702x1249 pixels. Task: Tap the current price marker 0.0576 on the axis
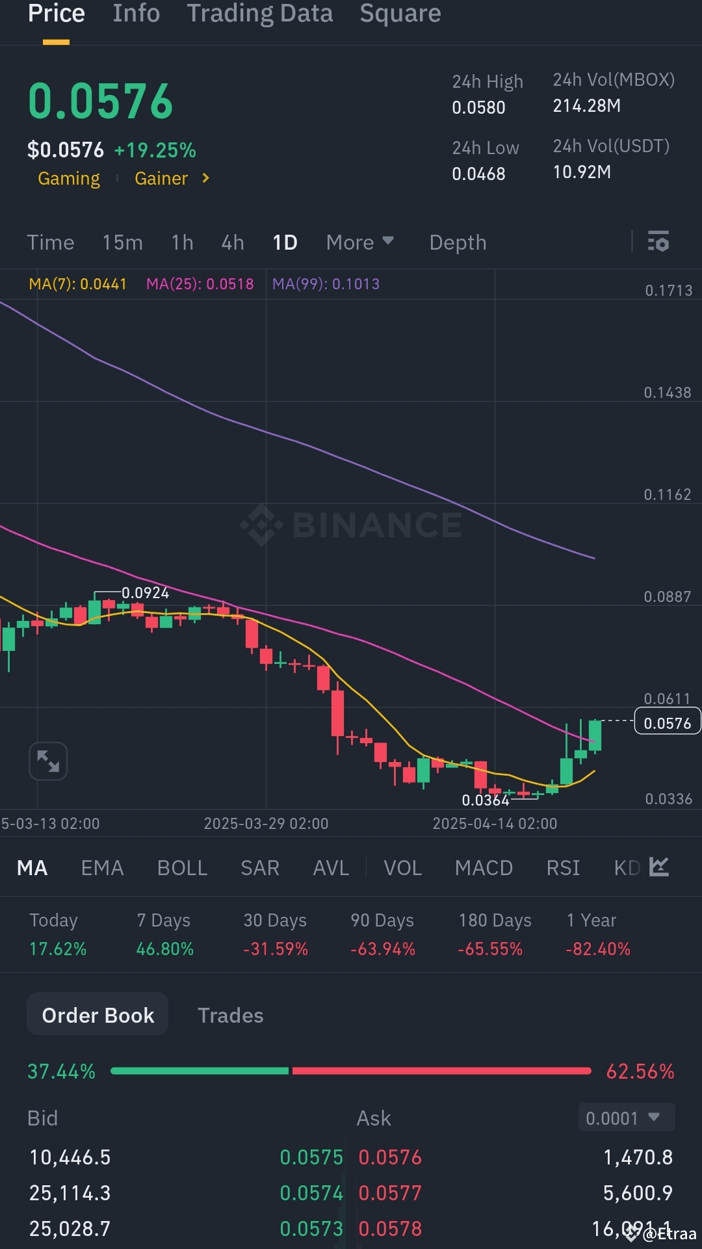[x=668, y=722]
